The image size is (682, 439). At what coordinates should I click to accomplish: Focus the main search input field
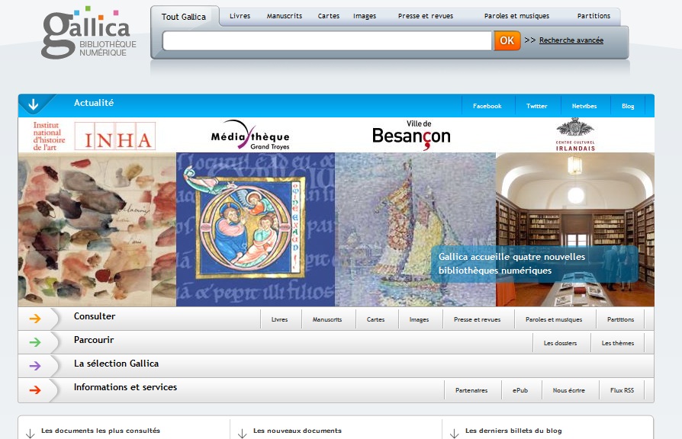point(327,41)
